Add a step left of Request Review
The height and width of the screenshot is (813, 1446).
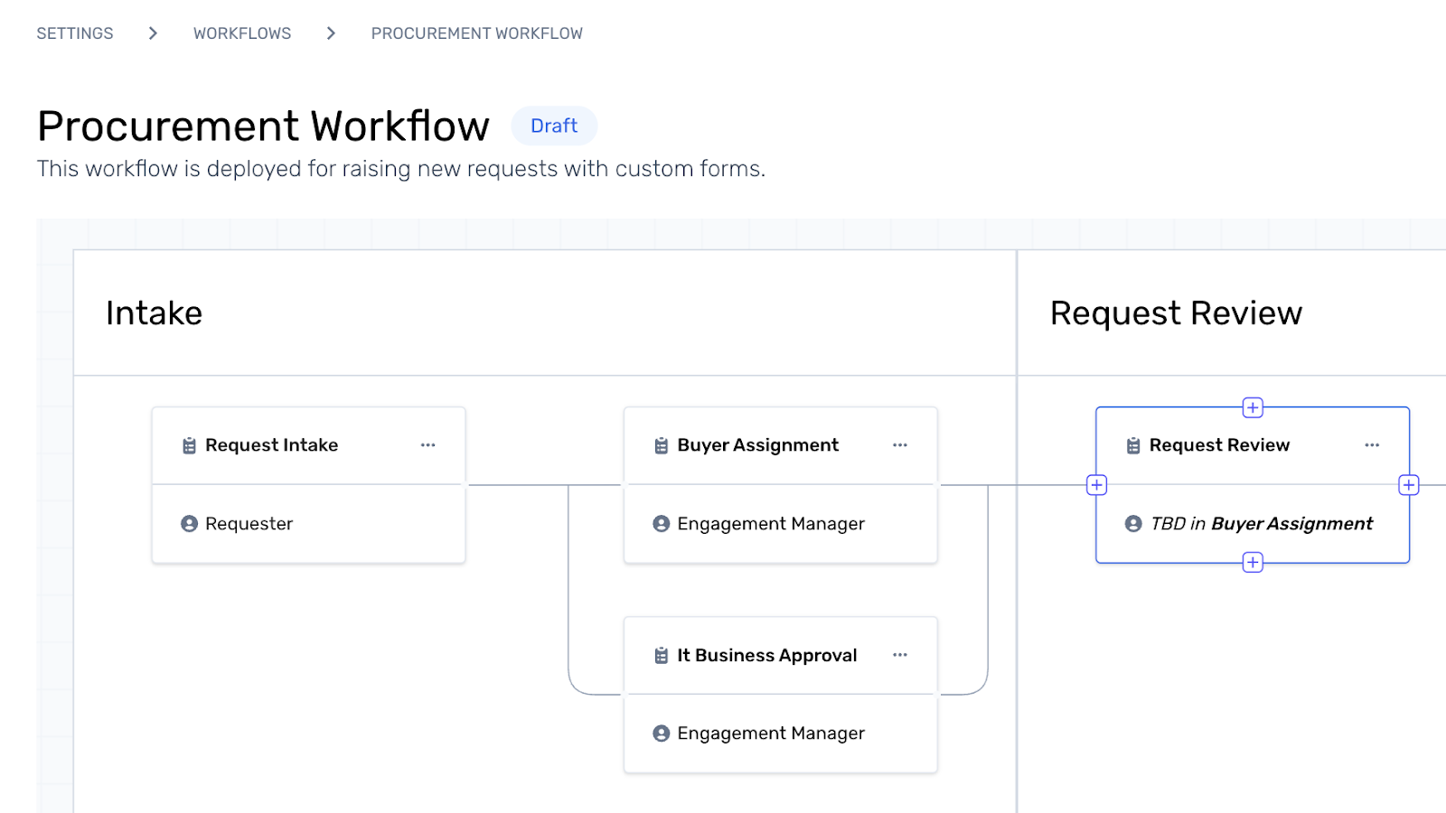[x=1097, y=485]
